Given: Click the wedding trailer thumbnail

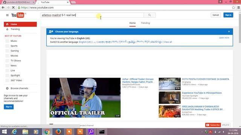Looking at the screenshot, I should pyautogui.click(x=170, y=111).
